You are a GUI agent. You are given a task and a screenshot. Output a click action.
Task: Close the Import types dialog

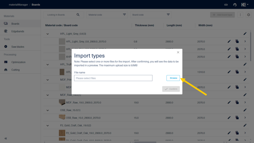[x=178, y=52]
